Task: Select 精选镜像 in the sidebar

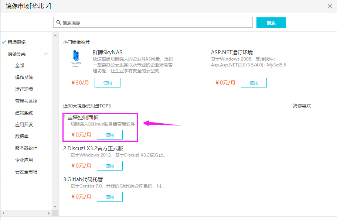Action: (x=17, y=42)
